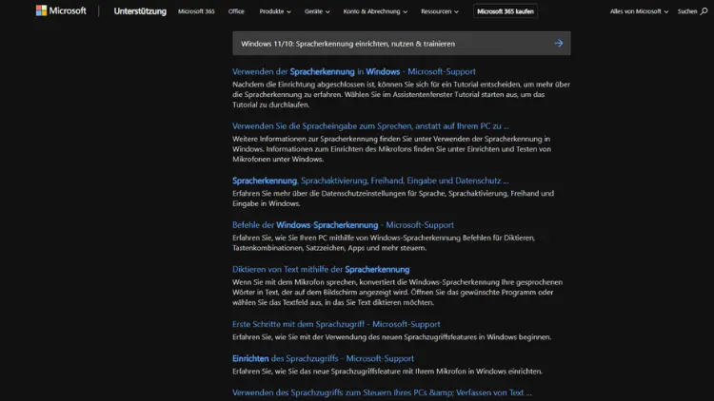Image resolution: width=714 pixels, height=401 pixels.
Task: Open the Unterstützung home link
Action: [x=140, y=10]
